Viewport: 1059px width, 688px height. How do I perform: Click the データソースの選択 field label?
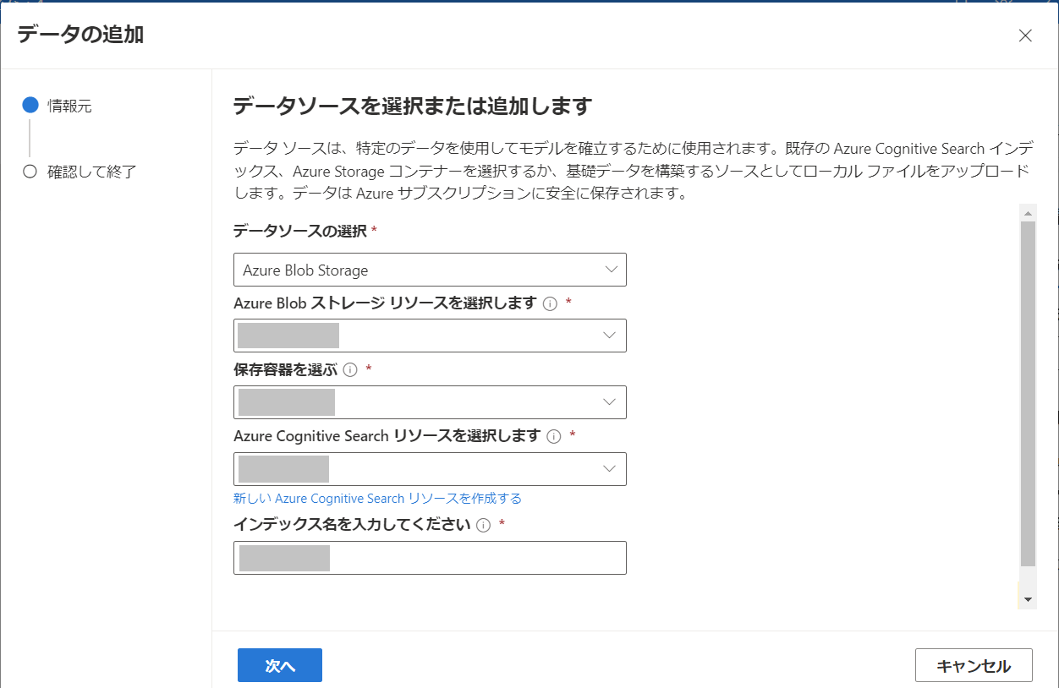tap(300, 231)
